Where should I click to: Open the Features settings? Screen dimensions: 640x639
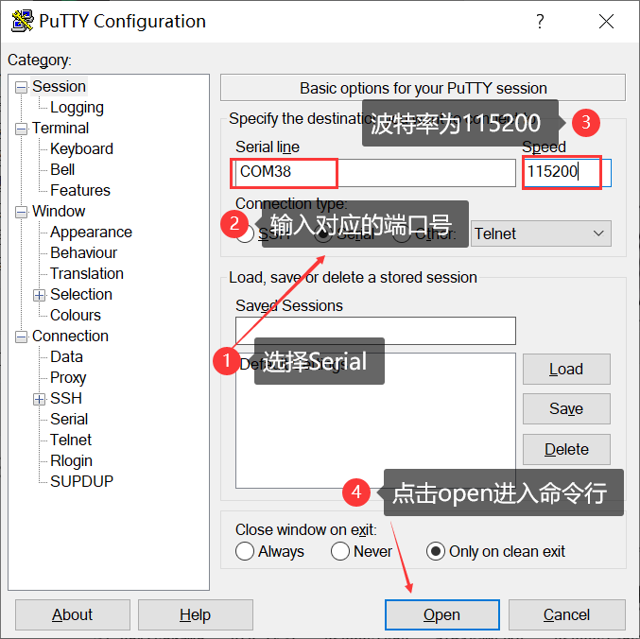pos(80,191)
